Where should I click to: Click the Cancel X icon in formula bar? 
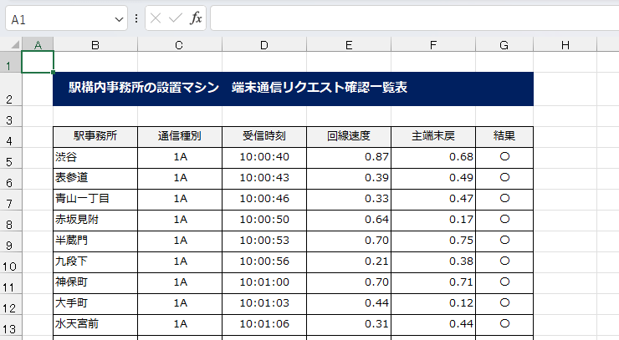(156, 18)
